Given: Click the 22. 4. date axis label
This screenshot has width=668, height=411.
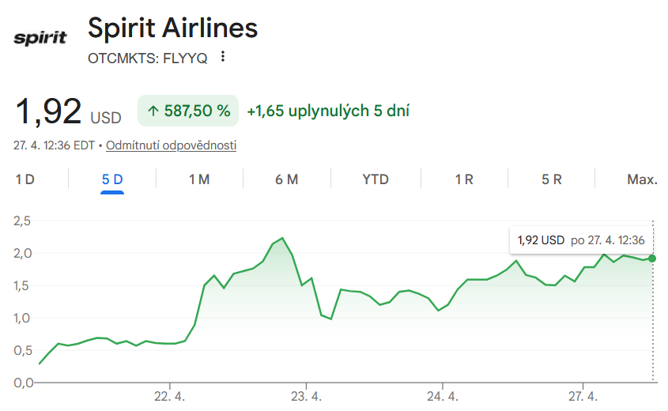Looking at the screenshot, I should (169, 395).
